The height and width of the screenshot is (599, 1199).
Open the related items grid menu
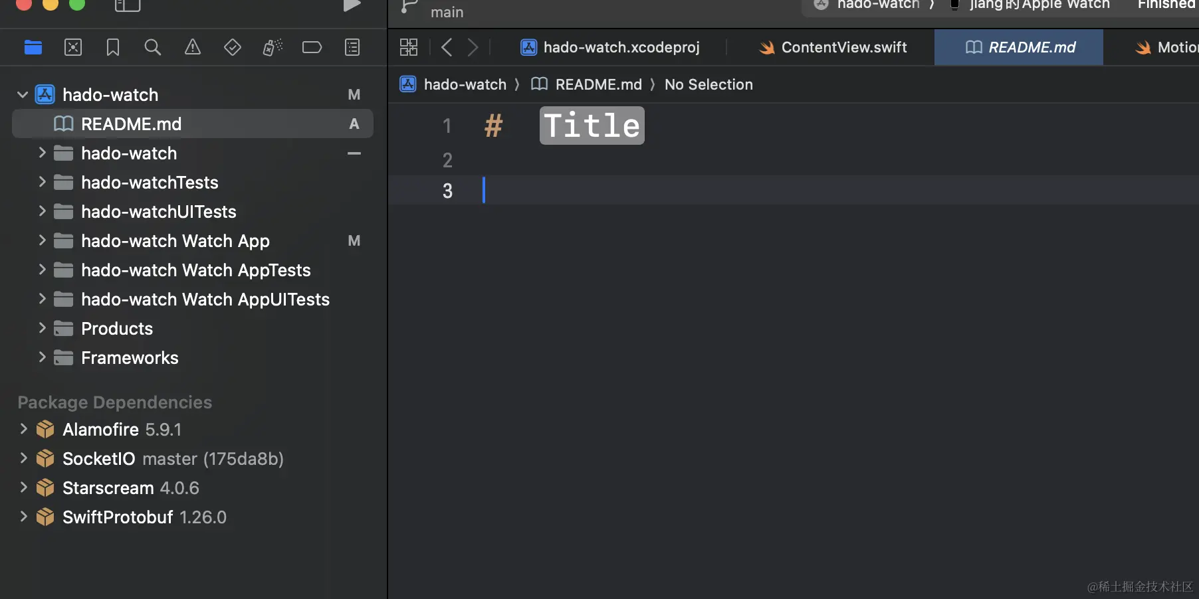[409, 47]
